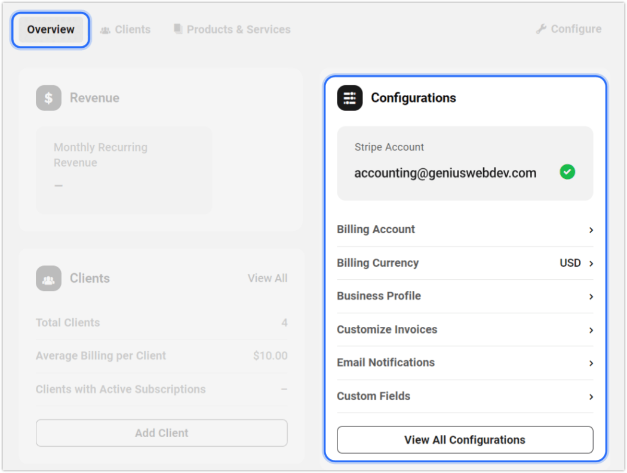Expand Email Notifications preferences
The image size is (627, 473).
click(x=465, y=363)
